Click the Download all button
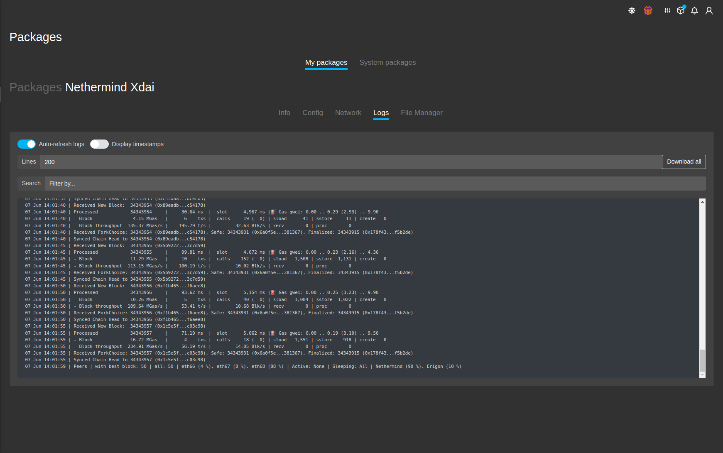Screen dimensions: 723x453 [684, 162]
